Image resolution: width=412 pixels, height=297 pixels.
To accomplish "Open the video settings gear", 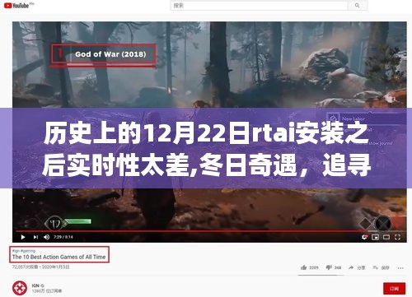I will (364, 237).
